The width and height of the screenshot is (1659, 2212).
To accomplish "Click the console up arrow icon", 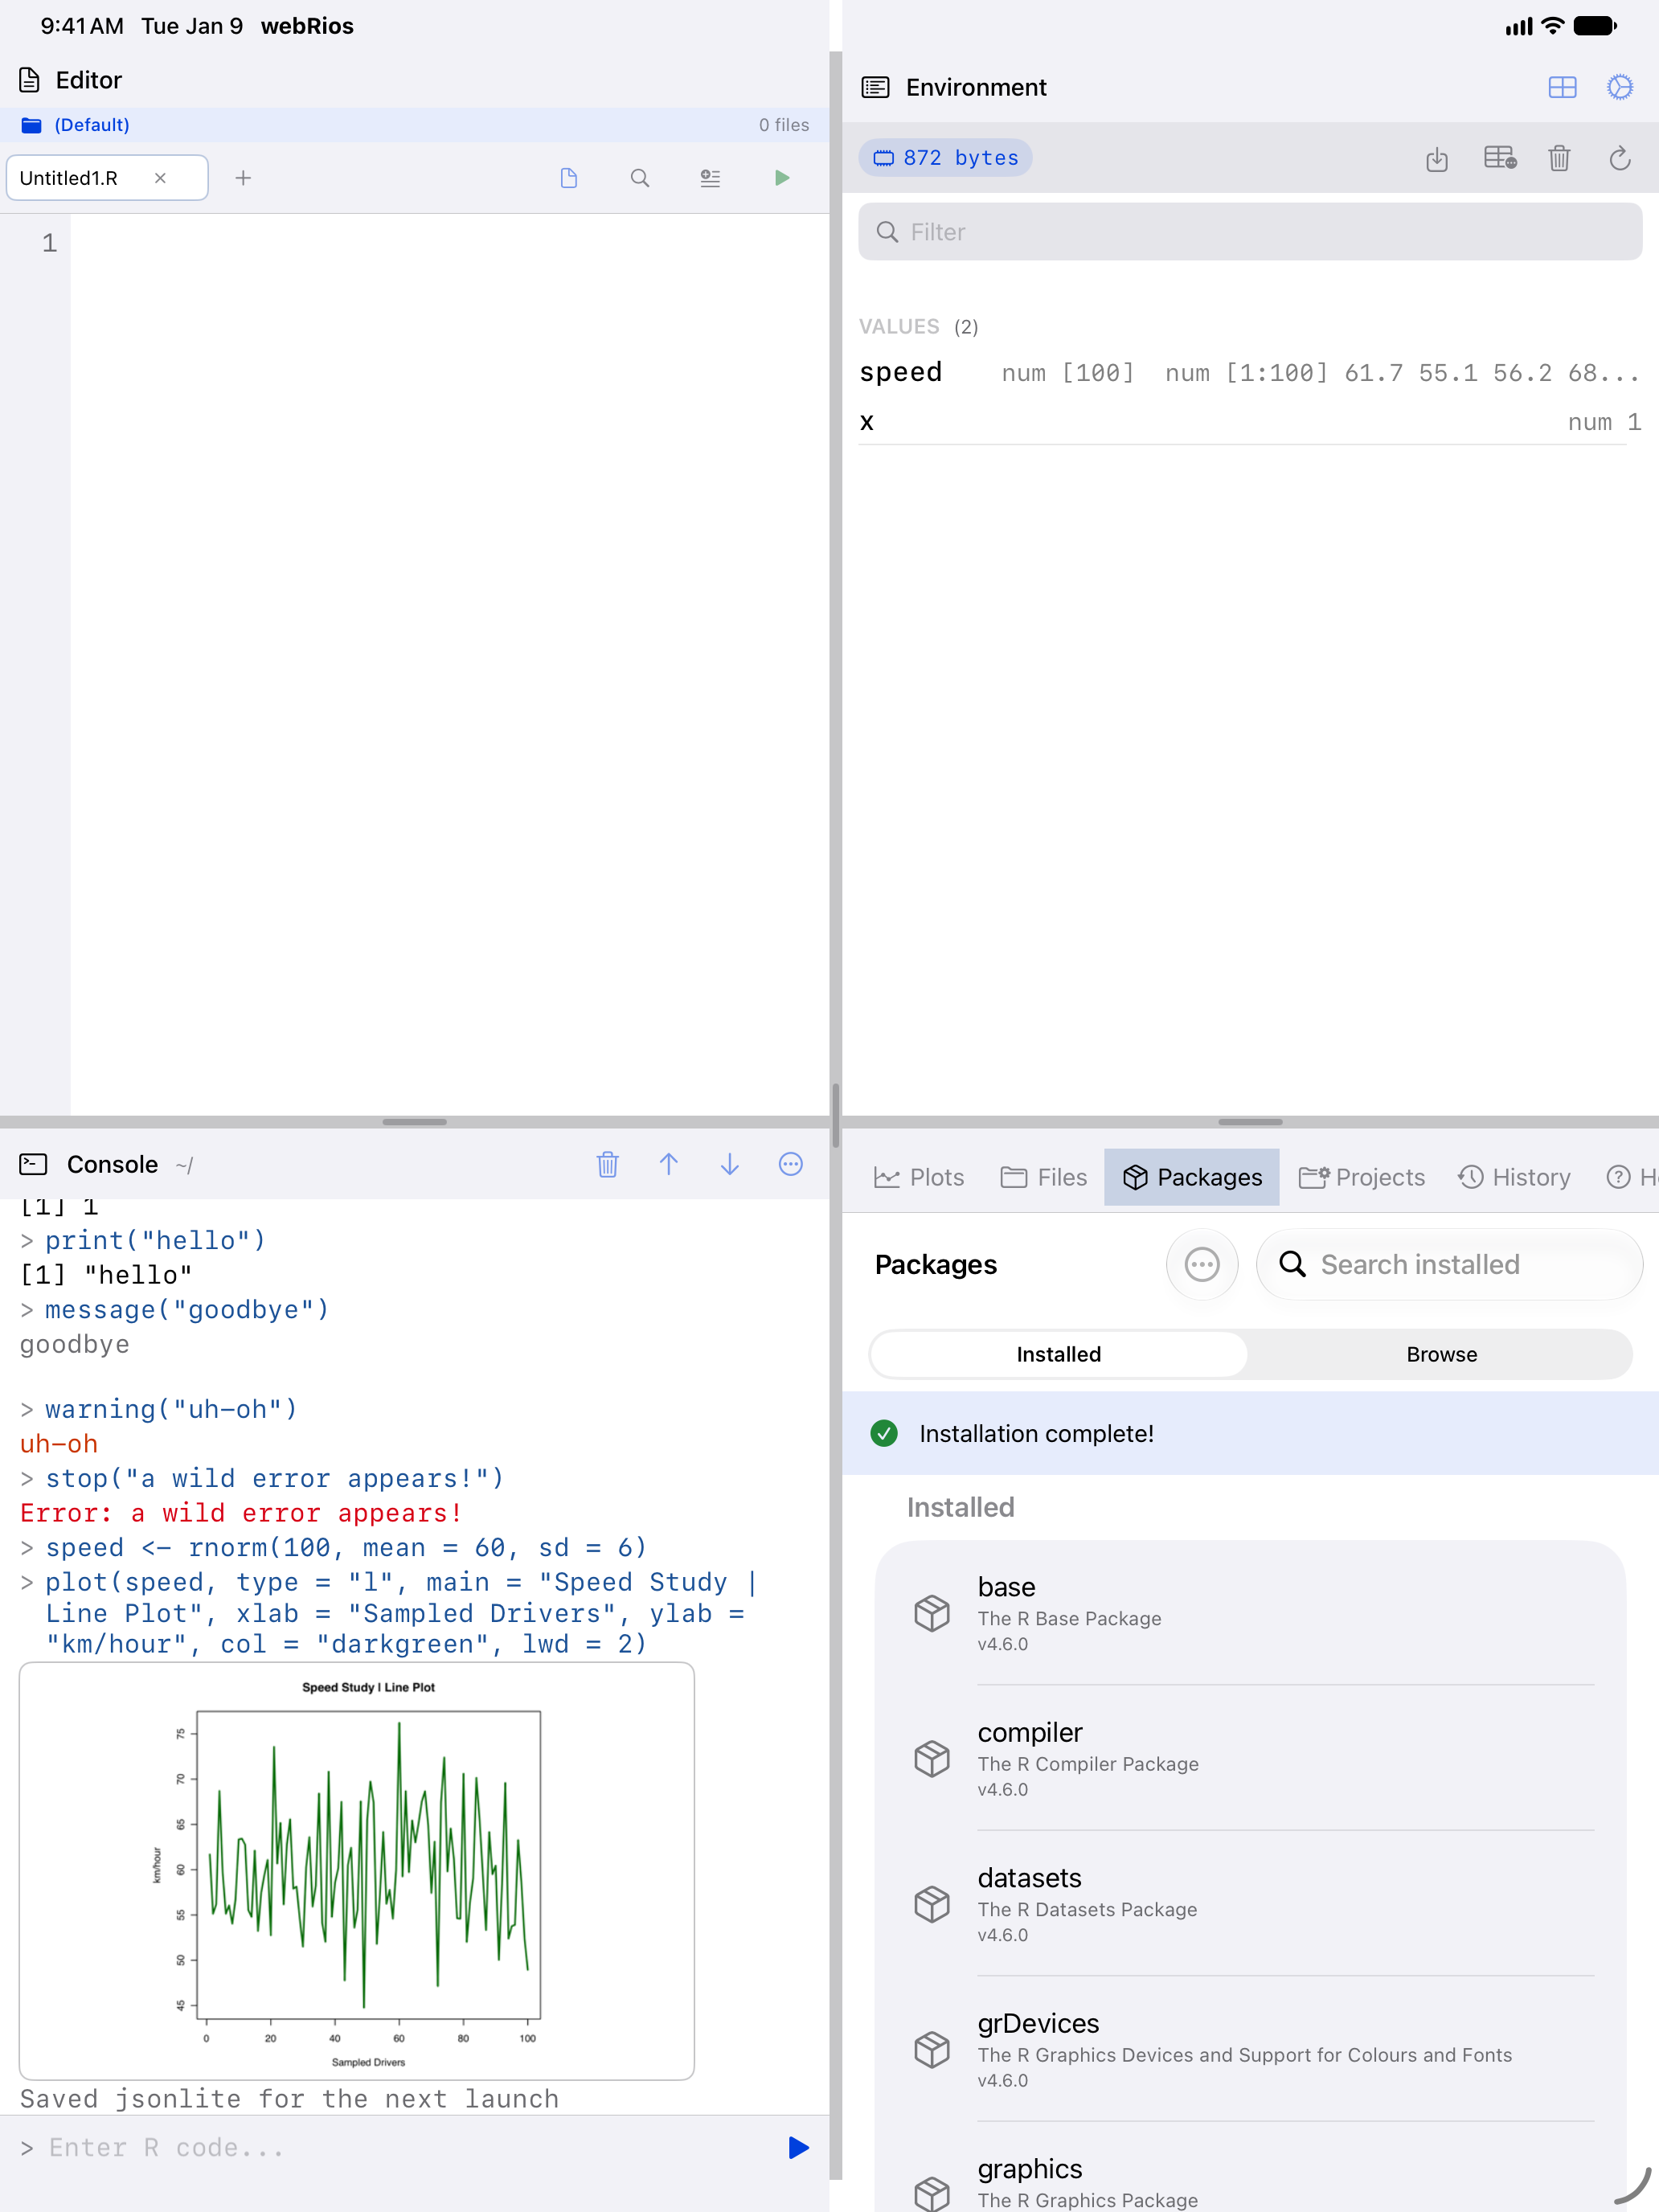I will 669,1164.
